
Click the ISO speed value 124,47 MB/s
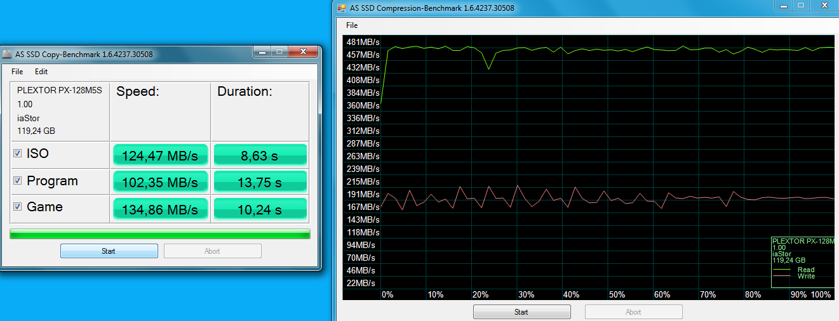(160, 155)
